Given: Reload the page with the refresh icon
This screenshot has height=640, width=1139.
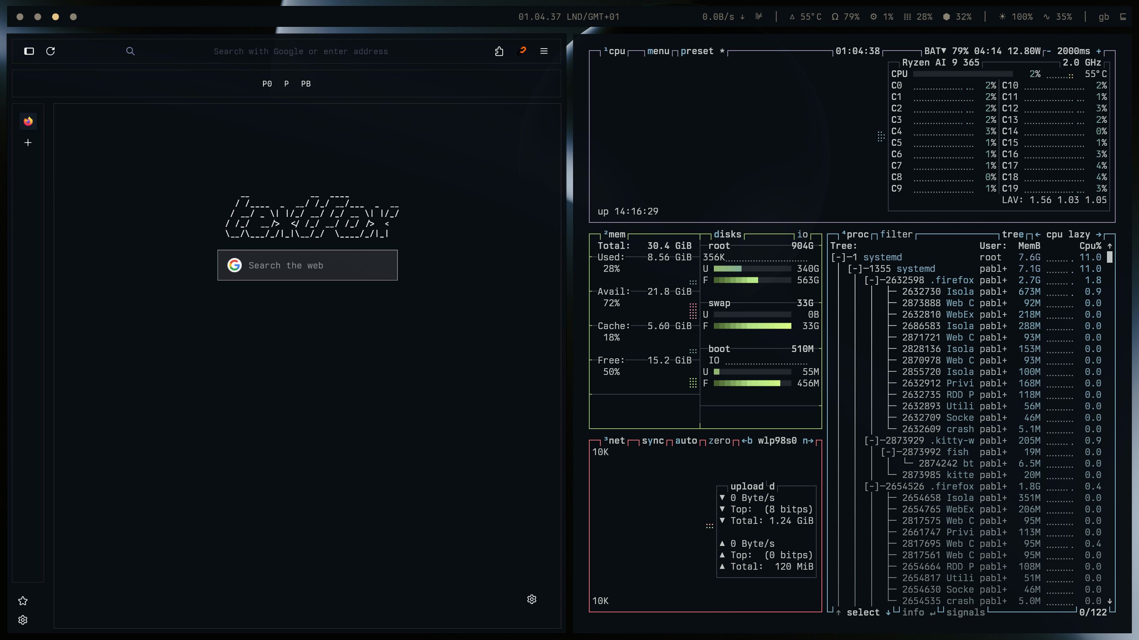Looking at the screenshot, I should [50, 51].
